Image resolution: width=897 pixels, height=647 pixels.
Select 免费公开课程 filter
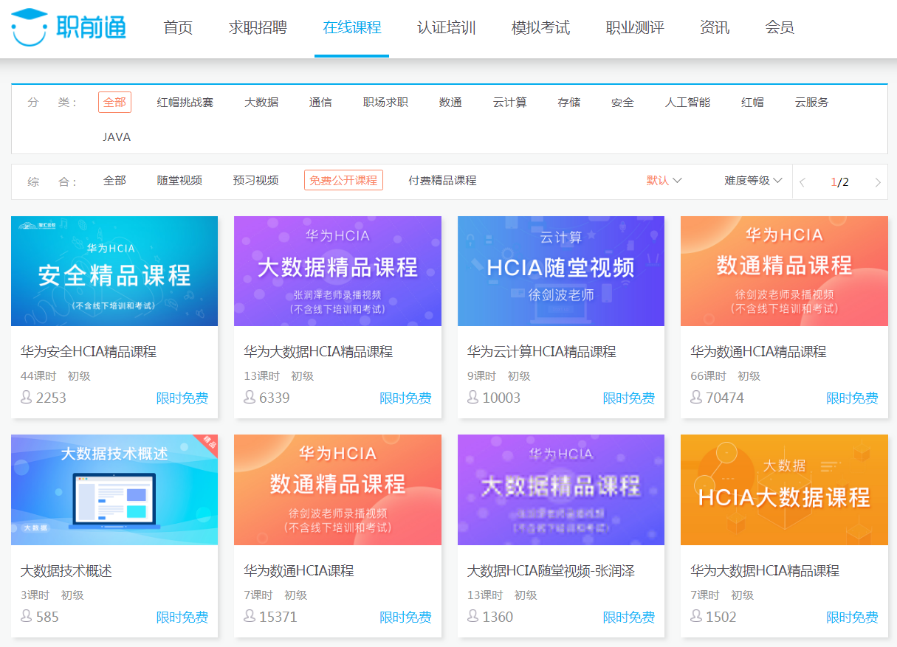343,181
